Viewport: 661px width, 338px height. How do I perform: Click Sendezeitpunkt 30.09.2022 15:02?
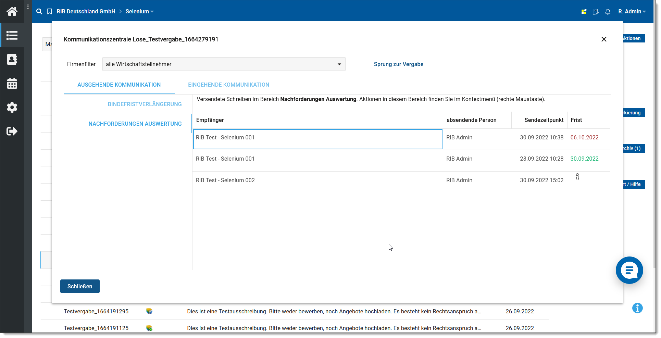[541, 180]
